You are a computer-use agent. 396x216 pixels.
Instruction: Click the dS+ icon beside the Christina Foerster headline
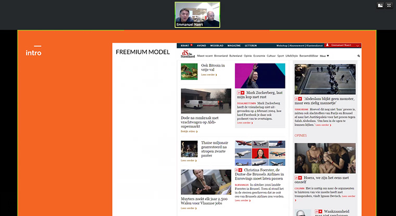pyautogui.click(x=239, y=170)
